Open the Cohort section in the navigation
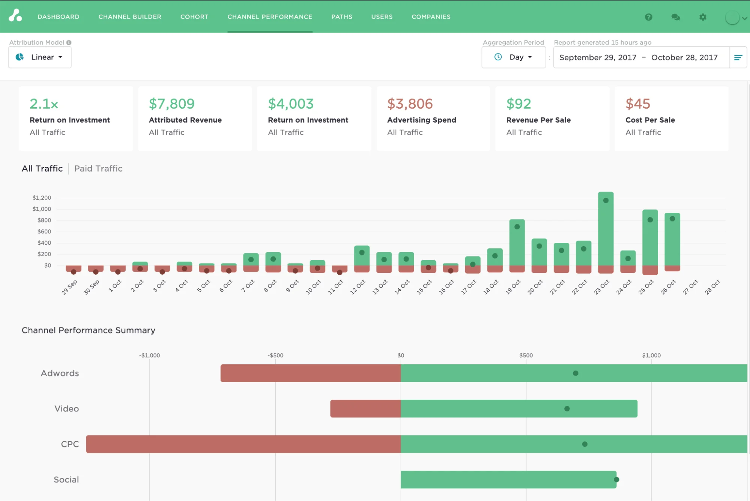This screenshot has width=750, height=501. point(194,16)
